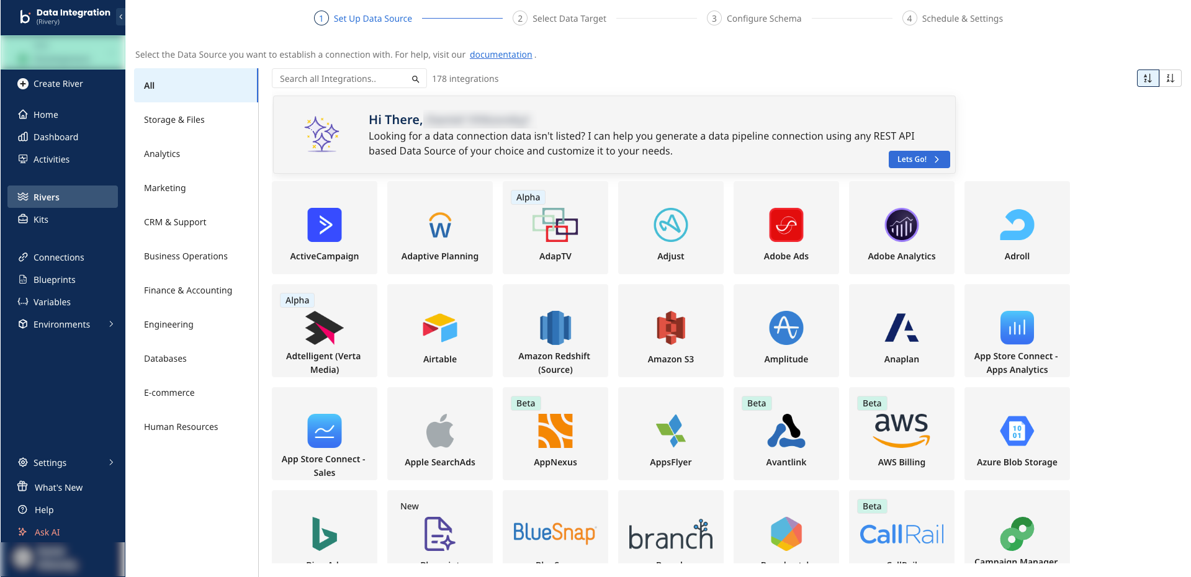Open the Azure Blob Storage source
1191x577 pixels.
pyautogui.click(x=1017, y=431)
